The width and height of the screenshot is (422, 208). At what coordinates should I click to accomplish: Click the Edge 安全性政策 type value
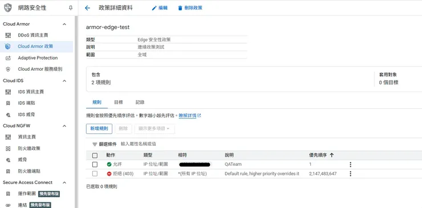pyautogui.click(x=154, y=39)
